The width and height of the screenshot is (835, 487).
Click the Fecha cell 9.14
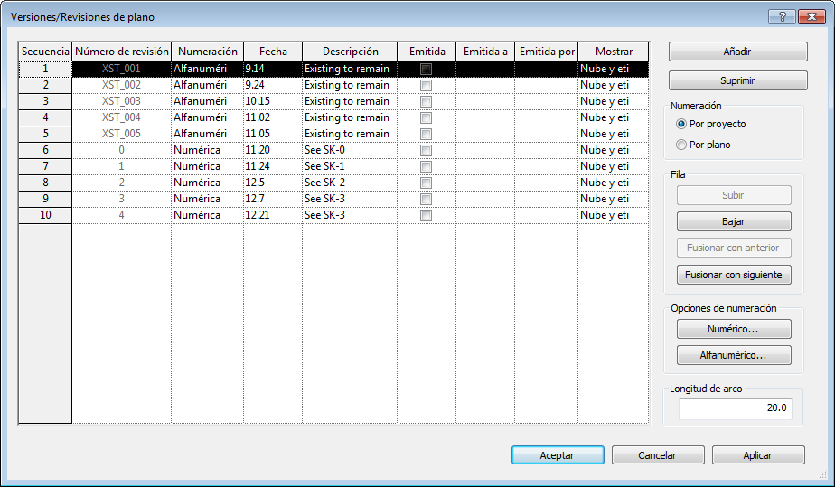tap(273, 69)
